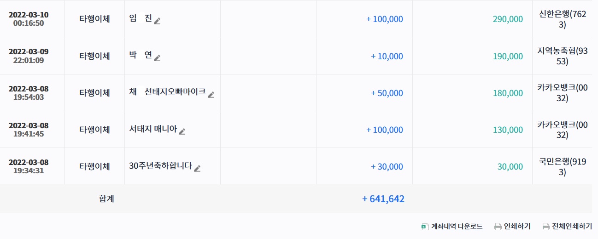
Task: Edit memo pencil icon beside 임 진
Action: pos(157,20)
